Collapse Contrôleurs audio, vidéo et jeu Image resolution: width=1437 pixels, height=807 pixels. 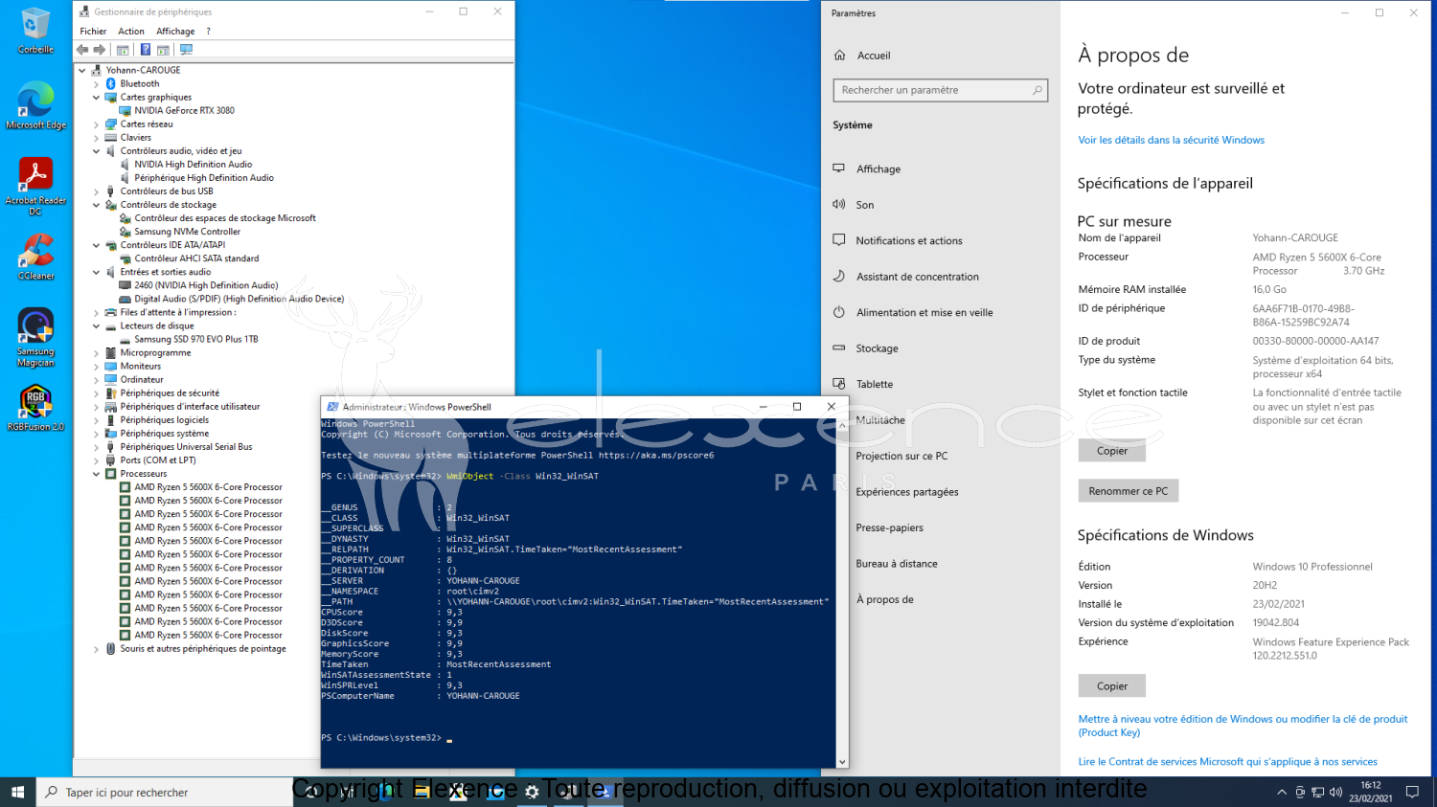(x=96, y=151)
